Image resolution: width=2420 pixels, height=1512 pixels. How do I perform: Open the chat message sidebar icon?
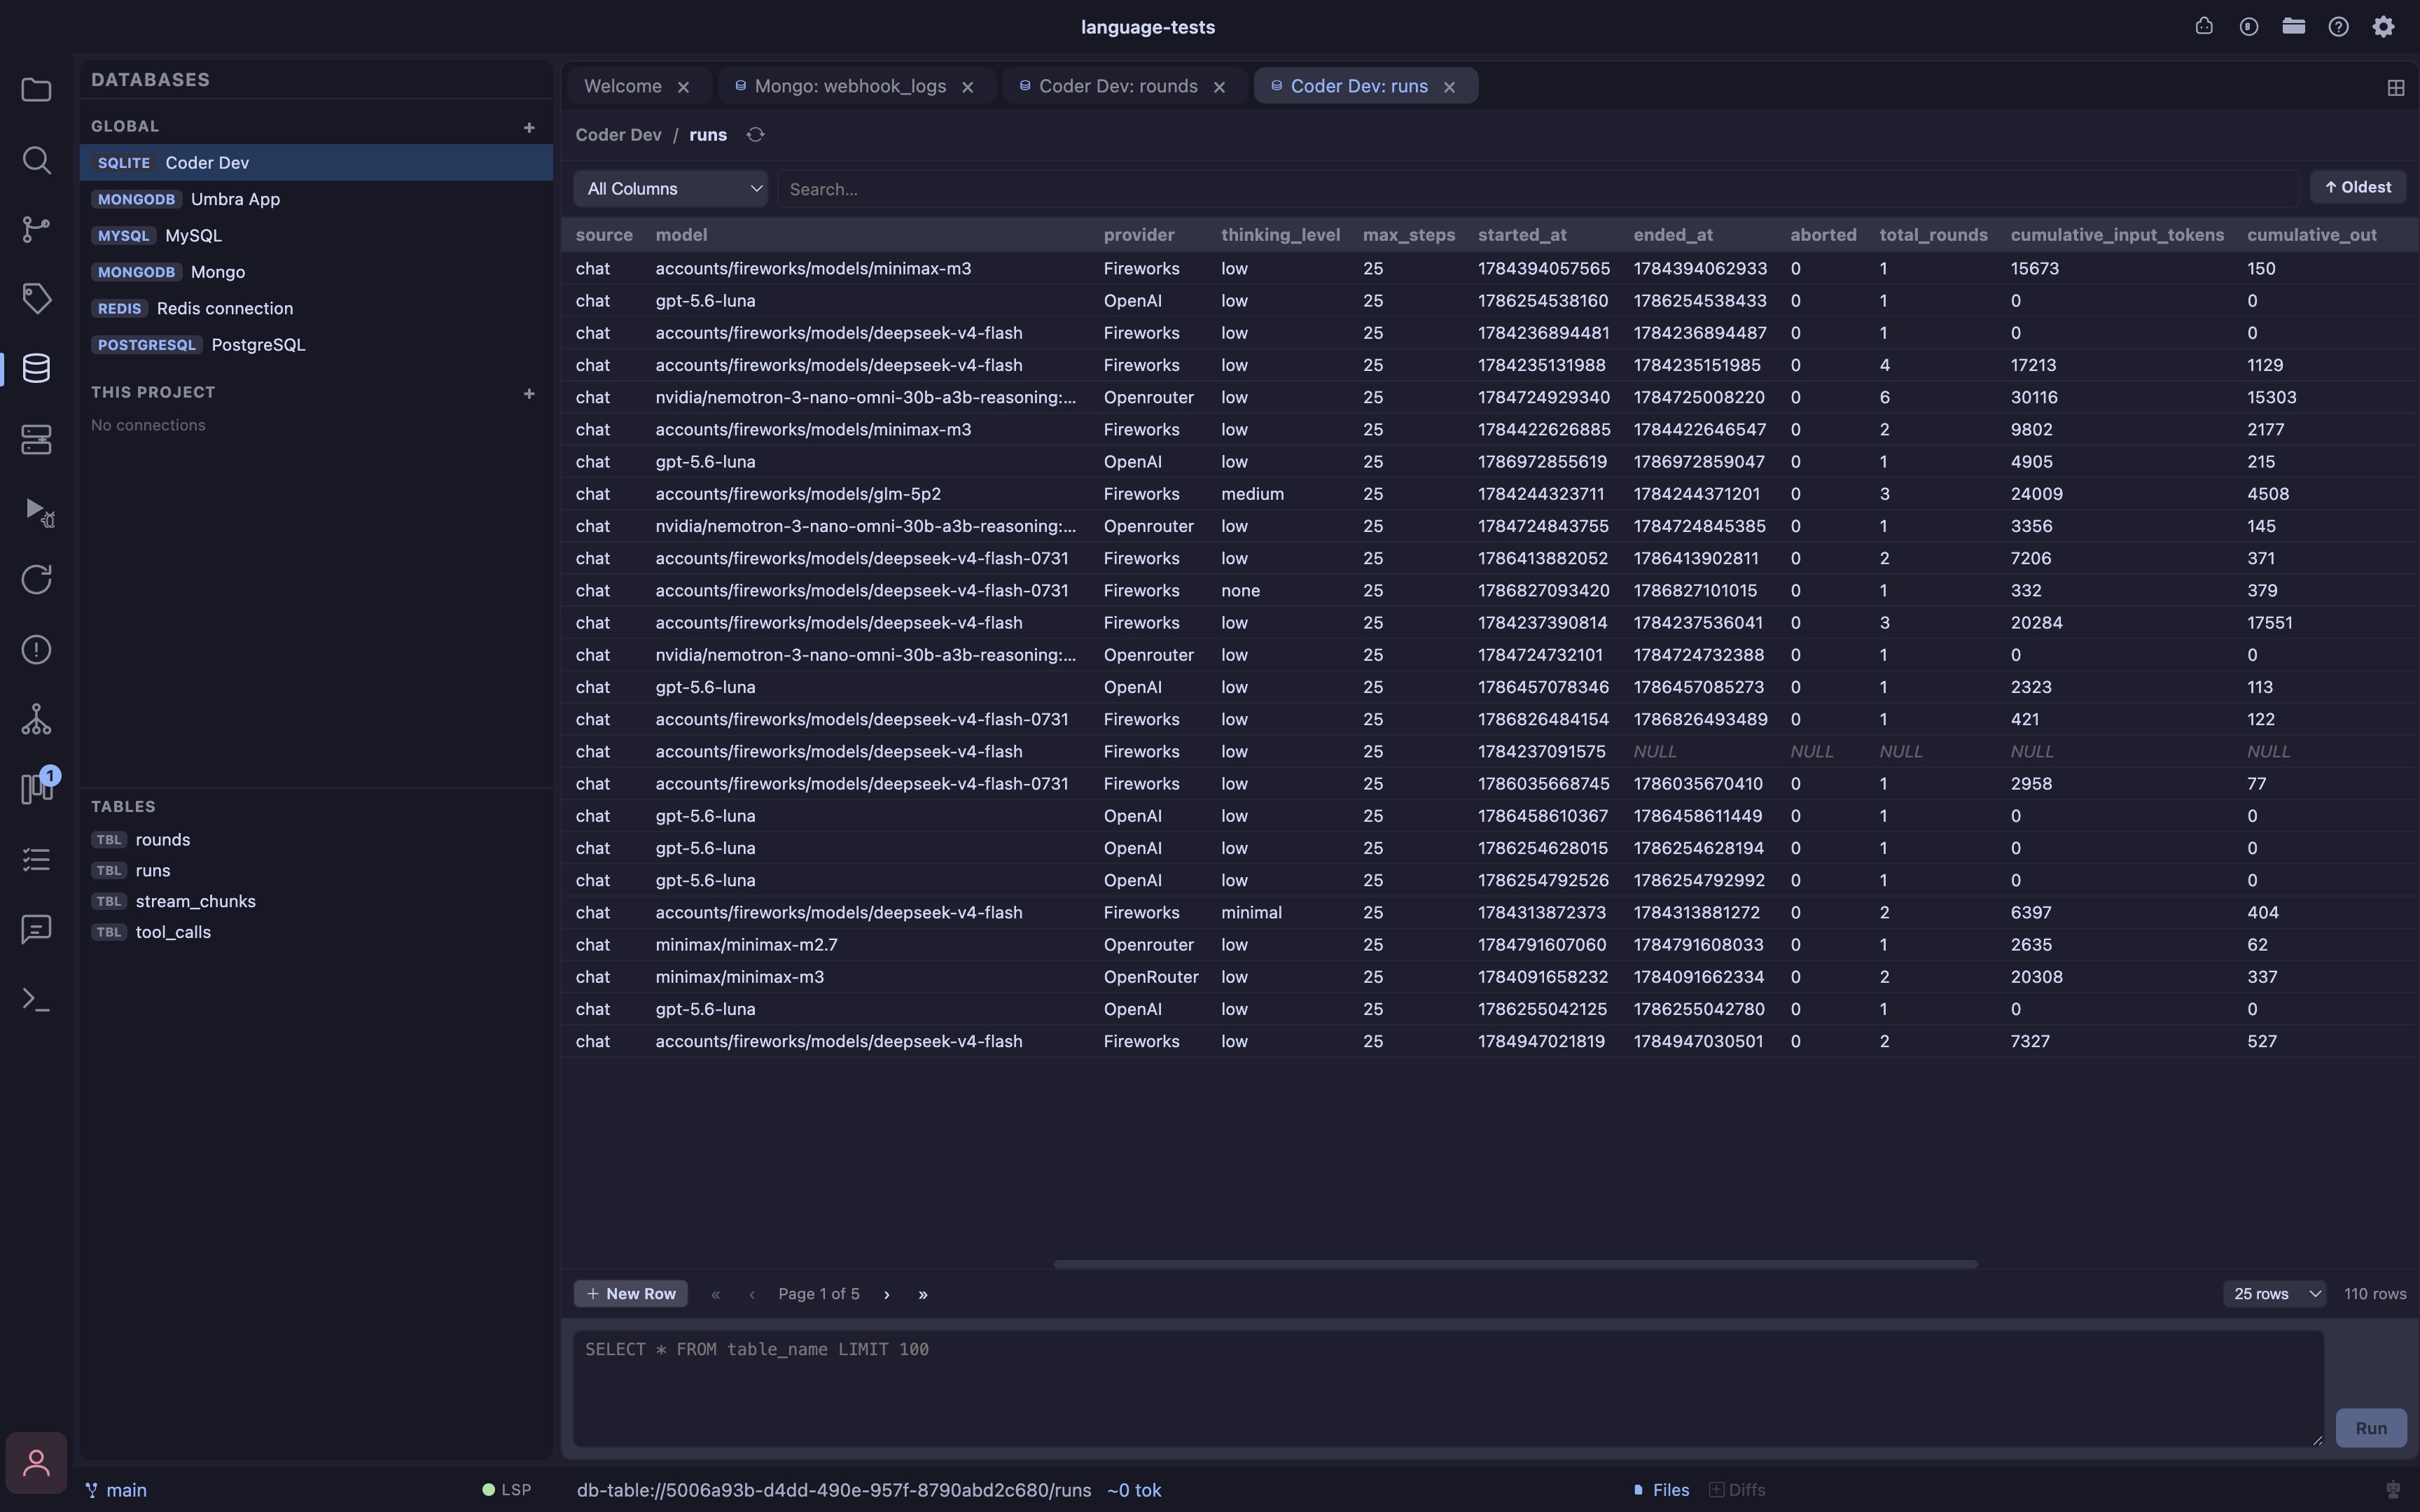tap(36, 929)
